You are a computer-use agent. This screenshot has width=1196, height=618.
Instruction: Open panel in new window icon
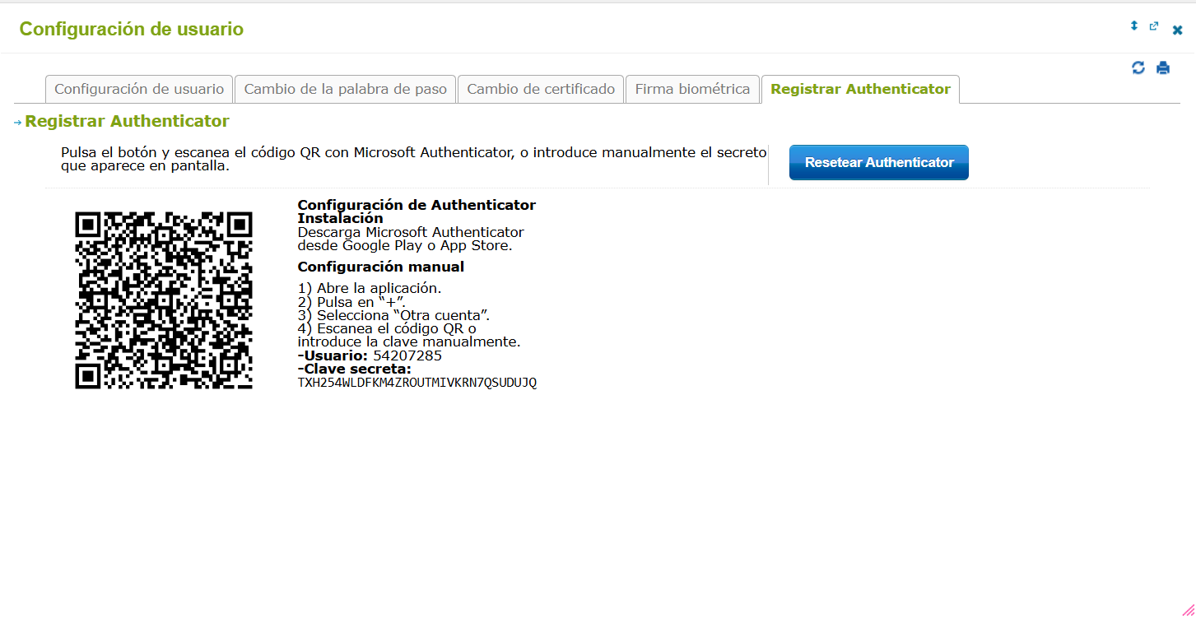[x=1154, y=26]
